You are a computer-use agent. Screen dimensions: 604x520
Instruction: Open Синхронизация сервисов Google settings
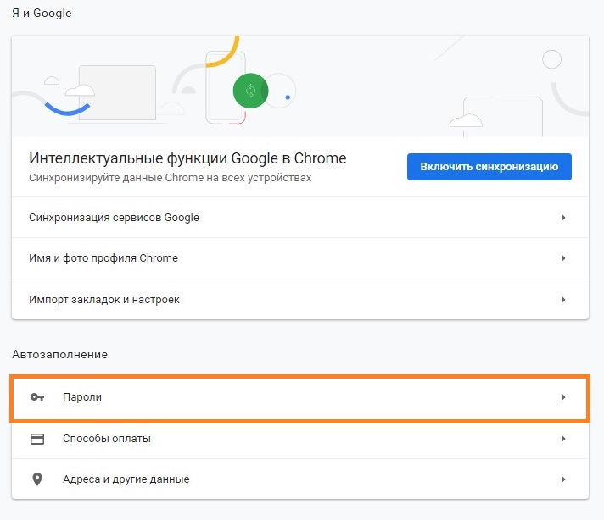click(x=114, y=218)
